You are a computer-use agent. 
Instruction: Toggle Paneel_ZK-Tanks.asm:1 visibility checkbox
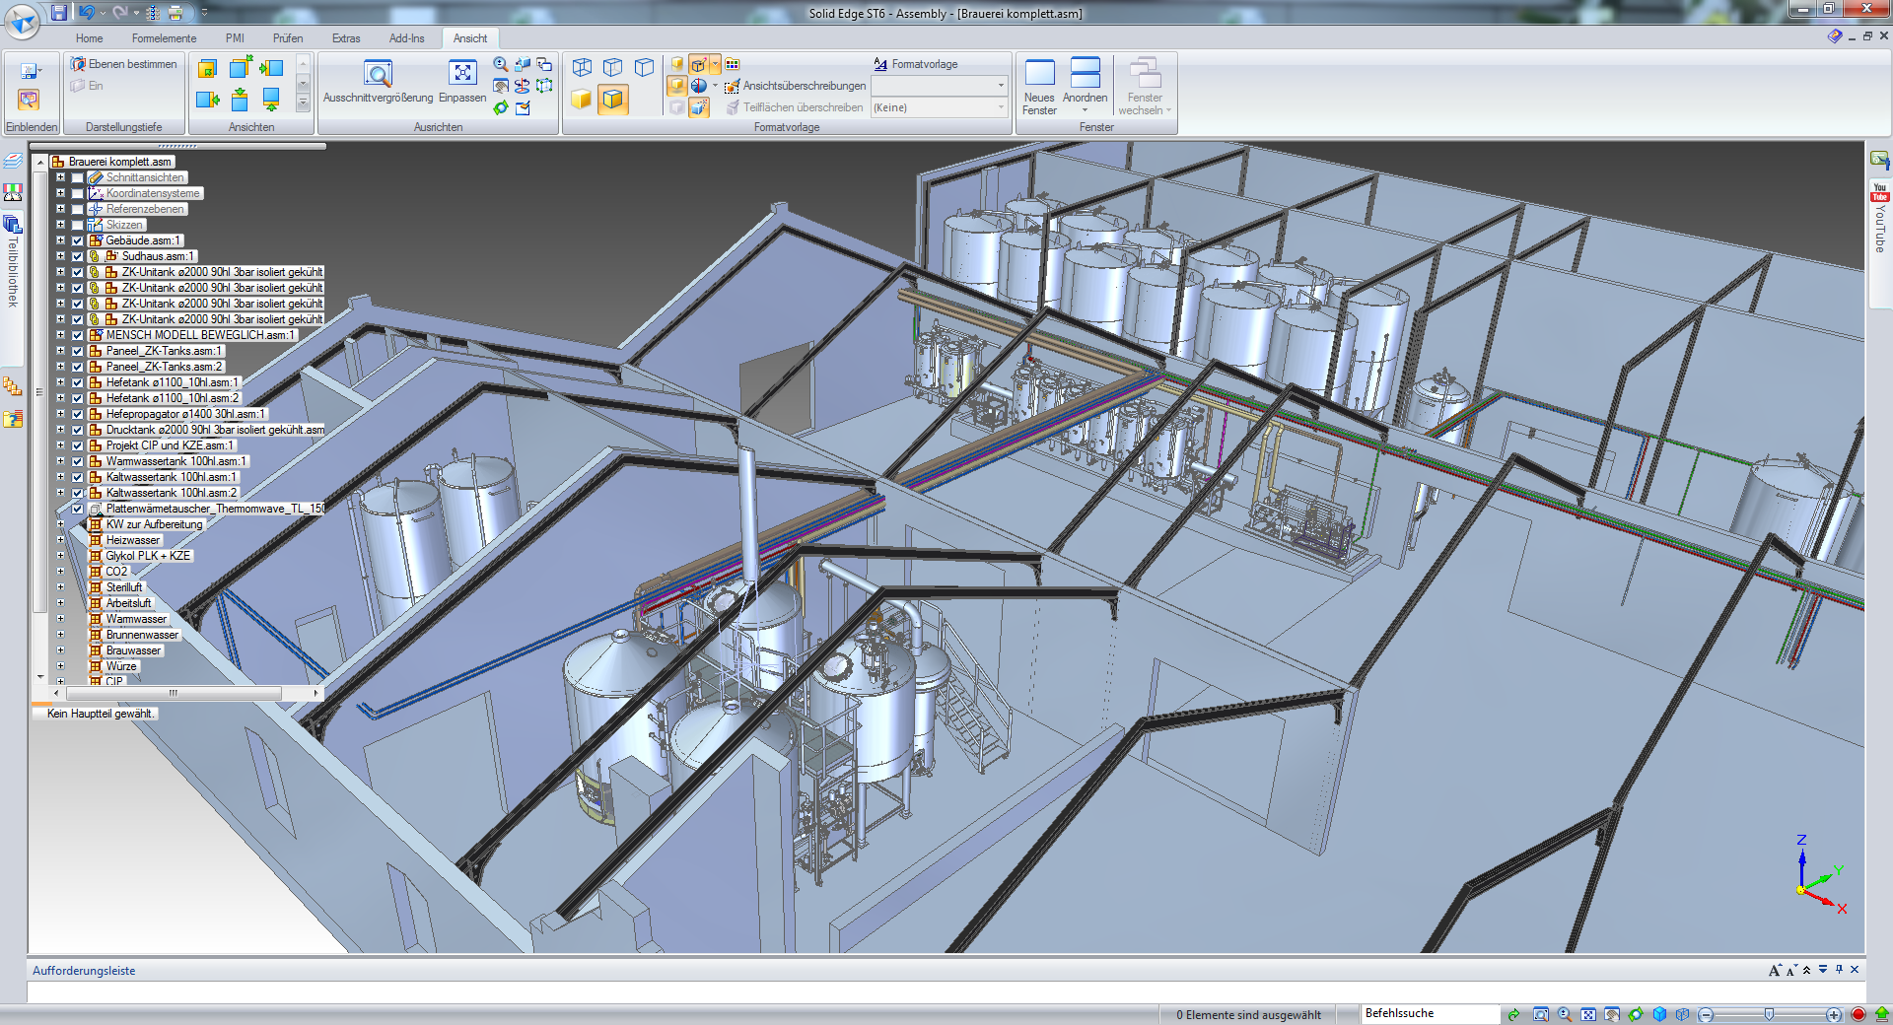[78, 351]
